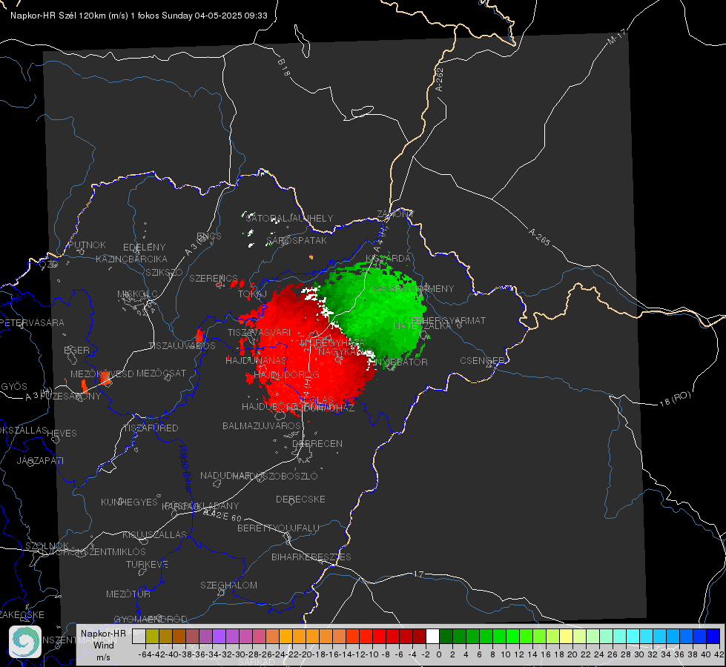Select the SZIKSZÓ label
Viewport: 726px width, 667px height.
click(165, 272)
